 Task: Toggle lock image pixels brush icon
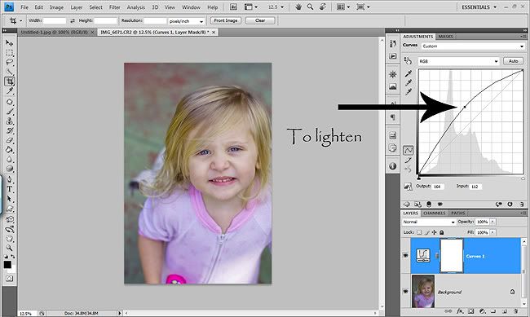(427, 232)
